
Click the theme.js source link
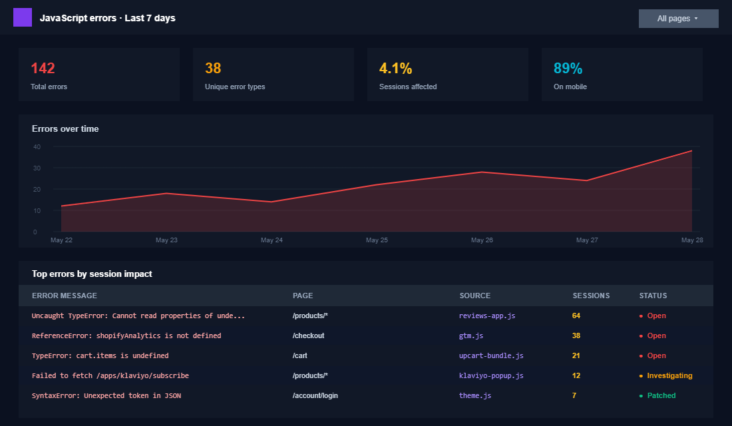(475, 395)
